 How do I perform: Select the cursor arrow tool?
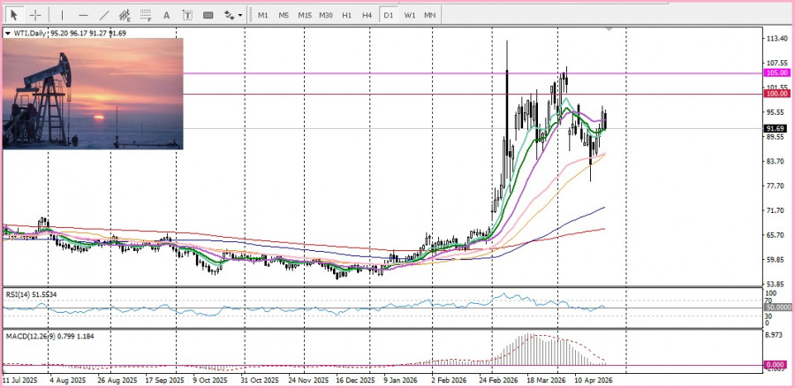click(13, 15)
